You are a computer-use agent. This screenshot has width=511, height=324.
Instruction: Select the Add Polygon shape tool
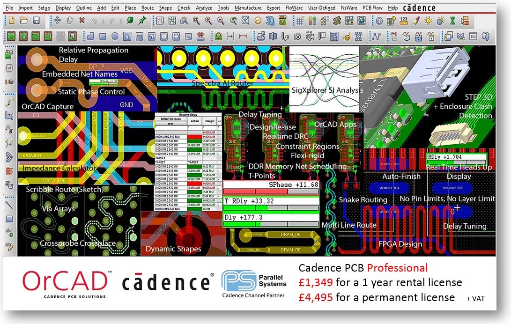(90, 36)
